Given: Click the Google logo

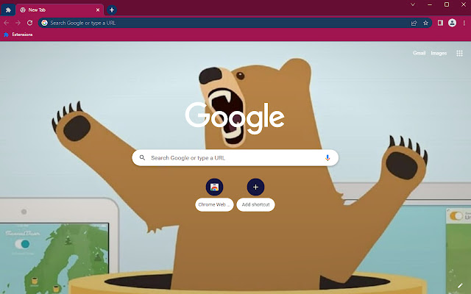Looking at the screenshot, I should click(x=235, y=118).
